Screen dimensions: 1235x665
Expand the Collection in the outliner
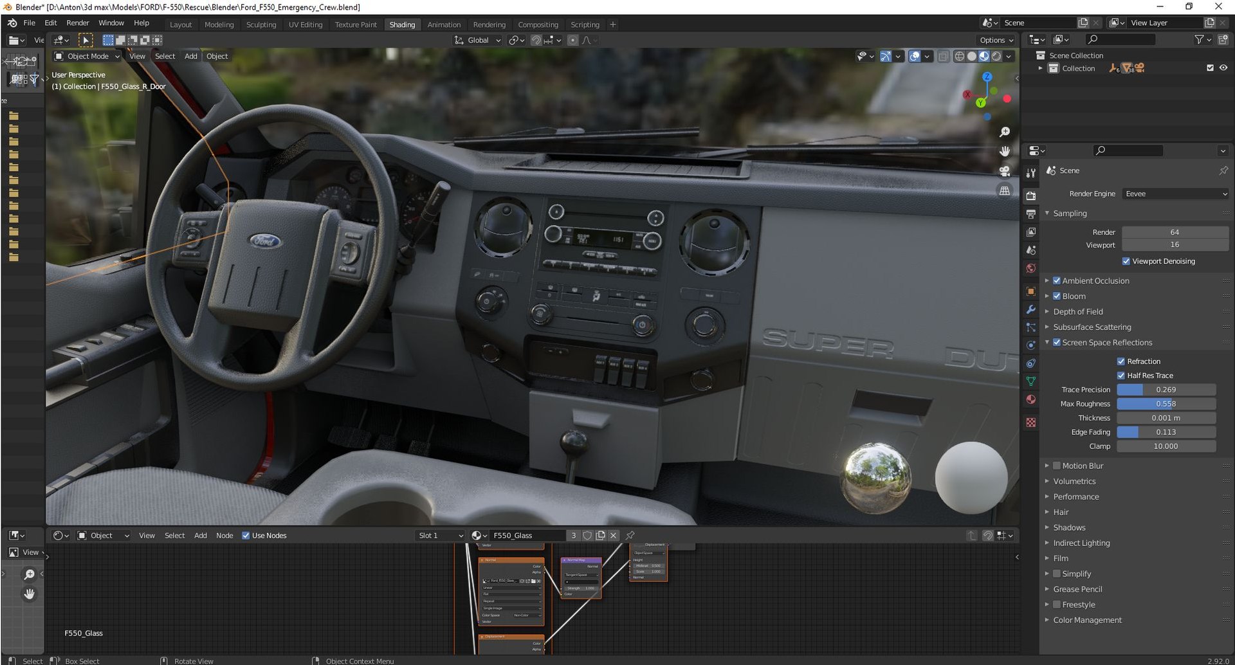click(x=1040, y=68)
